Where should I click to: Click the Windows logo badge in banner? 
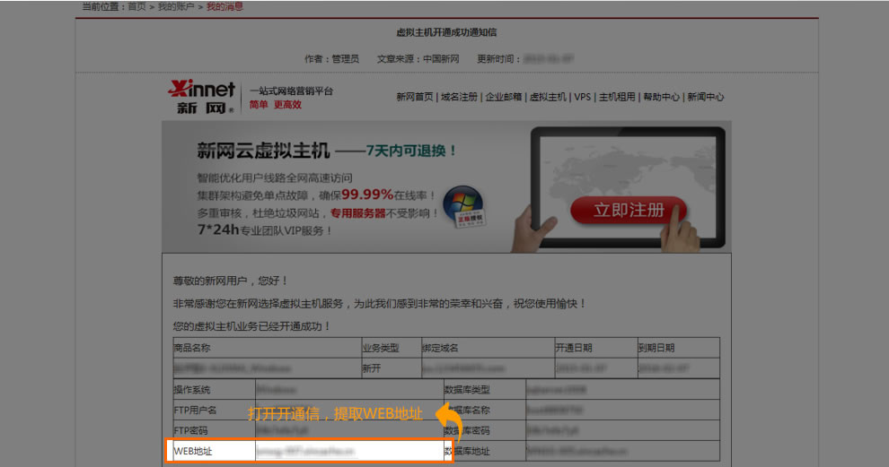[x=463, y=207]
